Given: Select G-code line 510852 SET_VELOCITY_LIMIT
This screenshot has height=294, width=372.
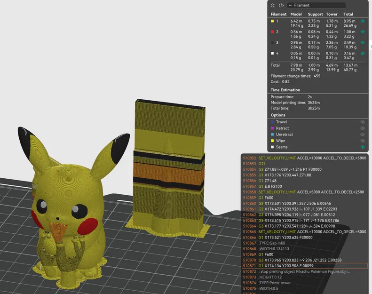Looking at the screenshot, I should (305, 158).
